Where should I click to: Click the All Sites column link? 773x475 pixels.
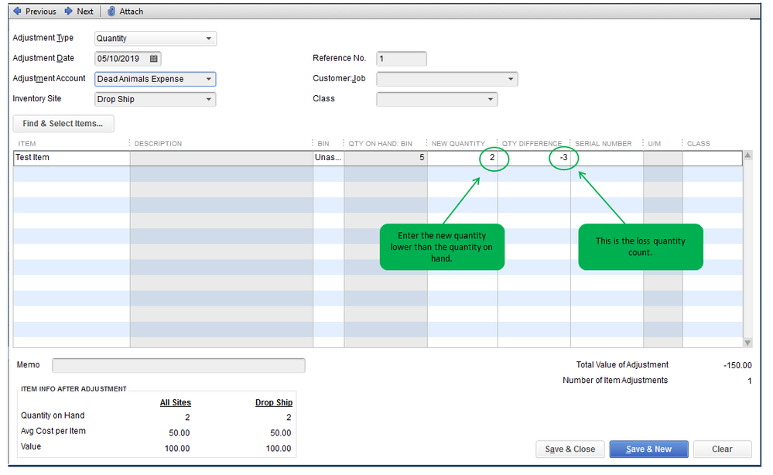175,402
